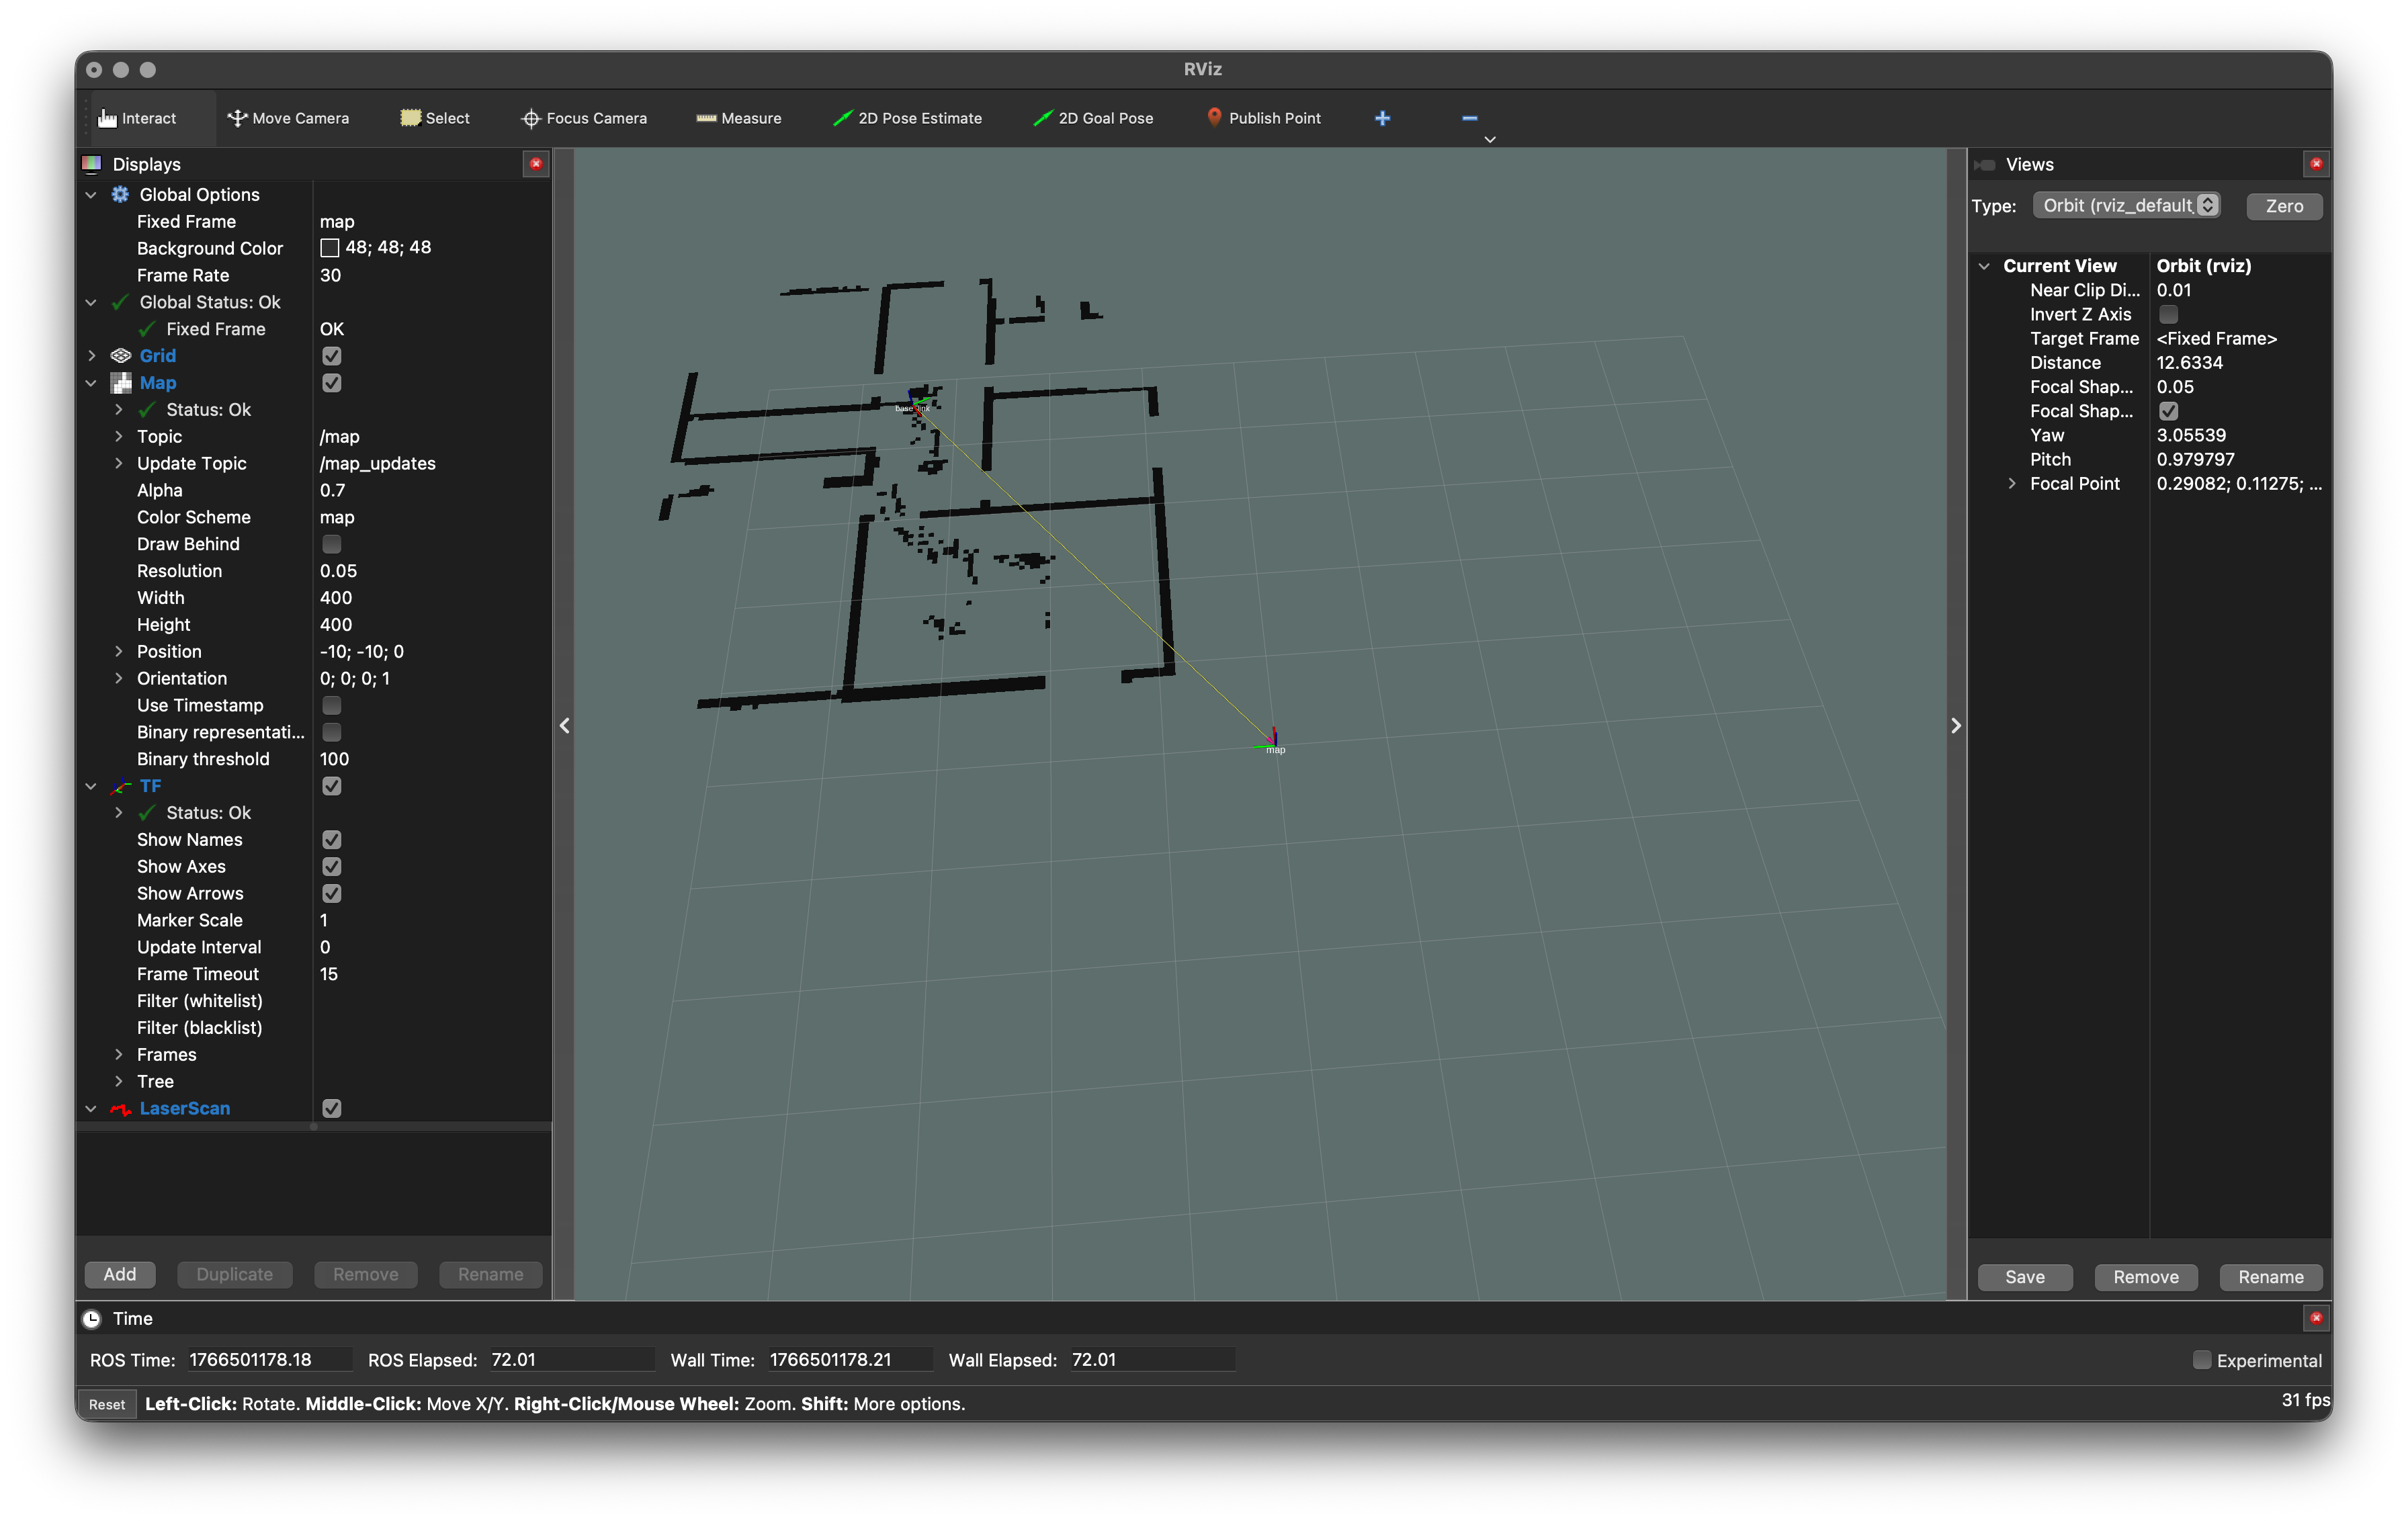Collapse the Global Options tree node
Image resolution: width=2408 pixels, height=1521 pixels.
coord(91,194)
